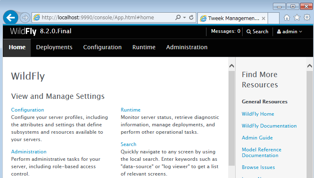Click the address bar search magnifier icon
The width and height of the screenshot is (314, 178).
point(178,17)
